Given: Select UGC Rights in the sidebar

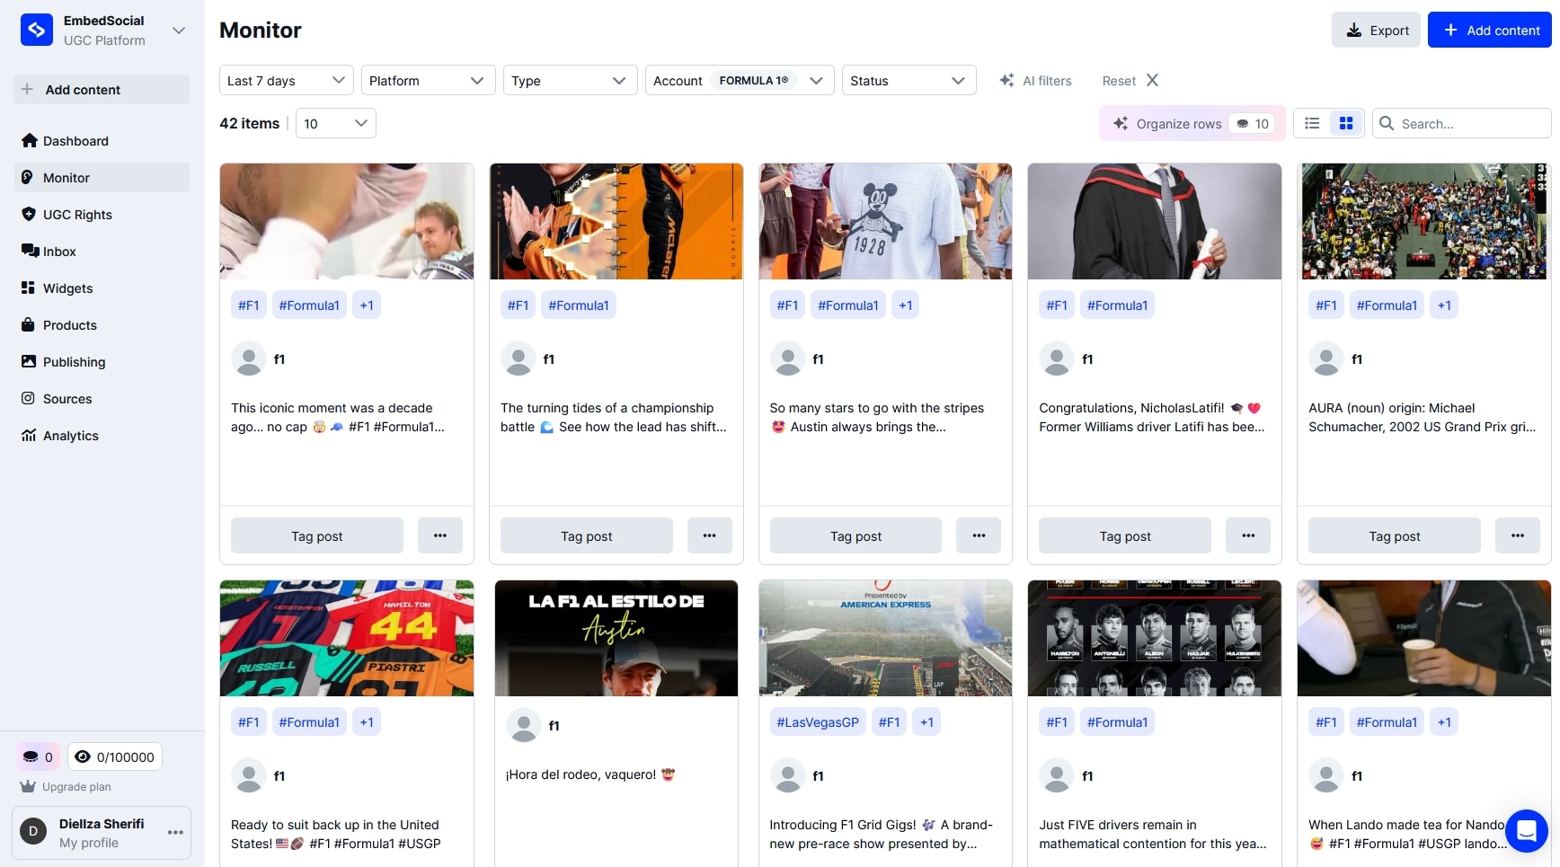Looking at the screenshot, I should click(x=76, y=214).
